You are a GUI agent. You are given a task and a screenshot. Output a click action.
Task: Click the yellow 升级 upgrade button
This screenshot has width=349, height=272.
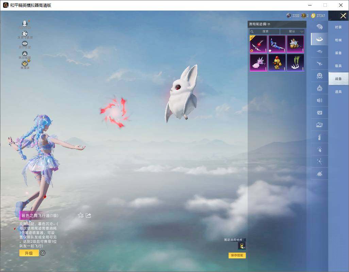pos(29,253)
